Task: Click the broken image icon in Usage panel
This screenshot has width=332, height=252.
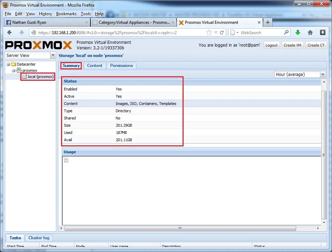Action: point(66,160)
